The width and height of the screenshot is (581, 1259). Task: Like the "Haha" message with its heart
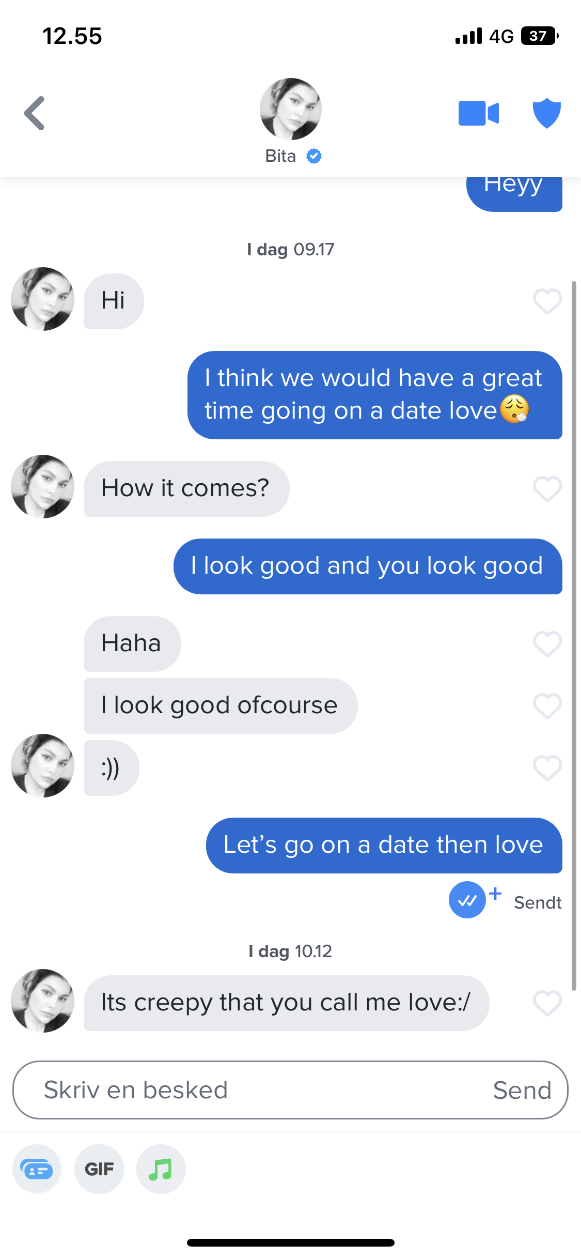(x=547, y=643)
